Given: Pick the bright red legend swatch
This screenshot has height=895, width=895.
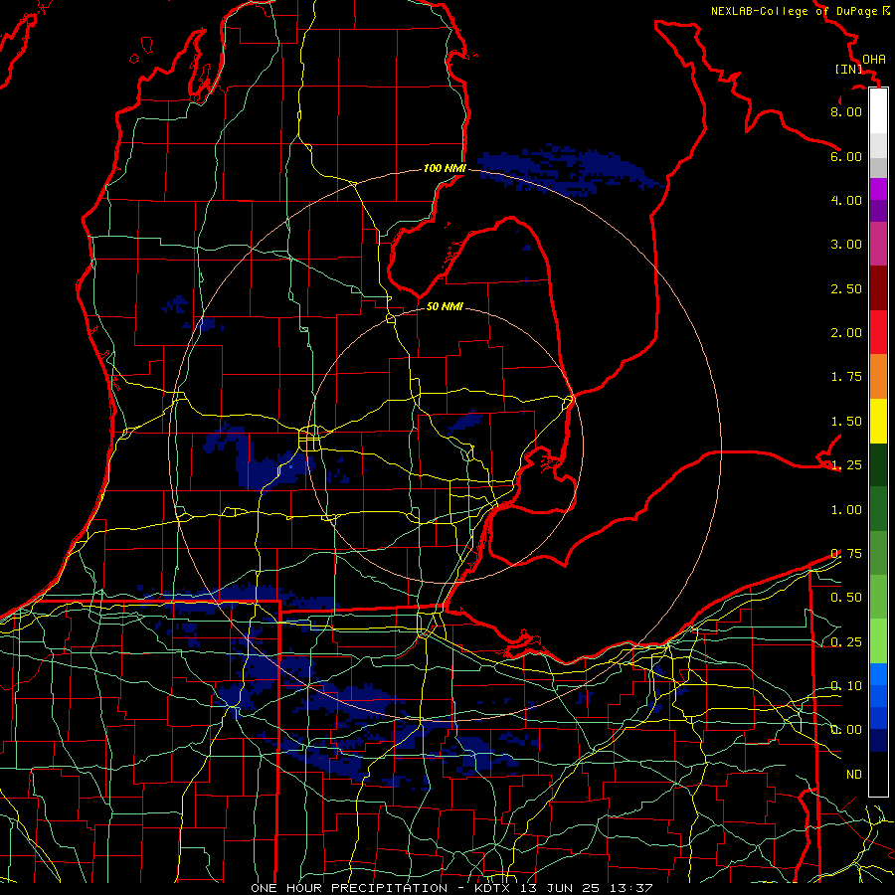Looking at the screenshot, I should [878, 333].
